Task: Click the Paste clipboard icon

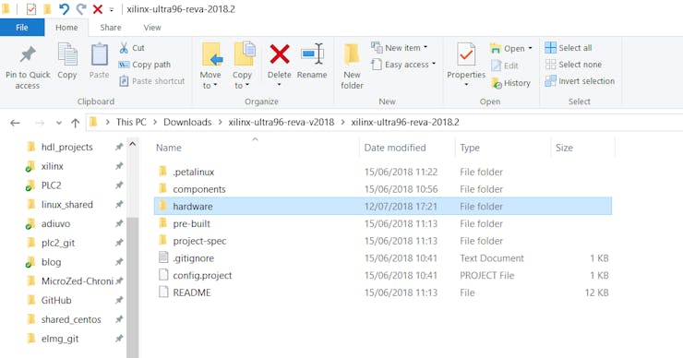Action: coord(100,54)
